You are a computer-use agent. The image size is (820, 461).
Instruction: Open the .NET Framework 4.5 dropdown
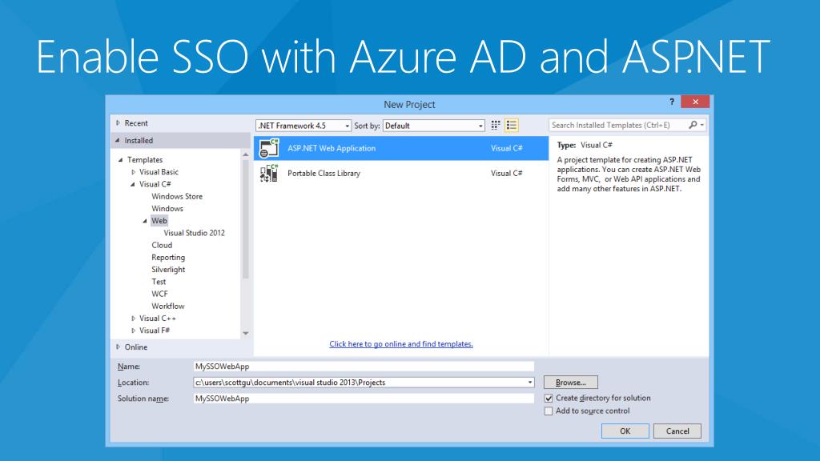(303, 126)
